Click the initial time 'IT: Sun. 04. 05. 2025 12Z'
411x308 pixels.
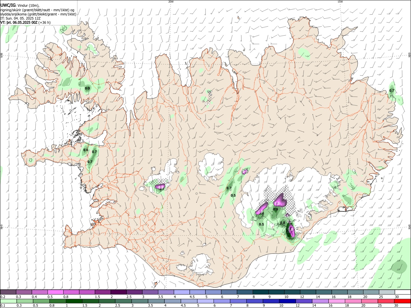[21, 18]
